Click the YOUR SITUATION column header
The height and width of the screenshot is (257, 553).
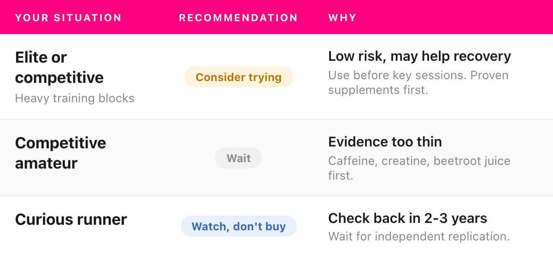point(68,18)
